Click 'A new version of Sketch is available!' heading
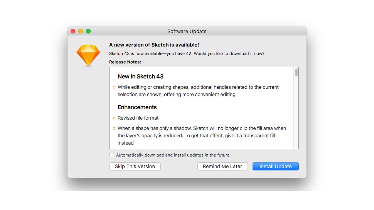The width and height of the screenshot is (374, 210). (x=154, y=45)
